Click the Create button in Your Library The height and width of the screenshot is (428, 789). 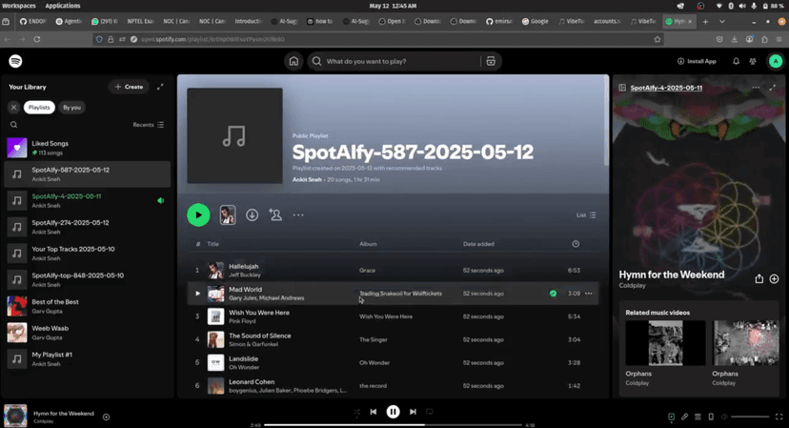click(129, 87)
